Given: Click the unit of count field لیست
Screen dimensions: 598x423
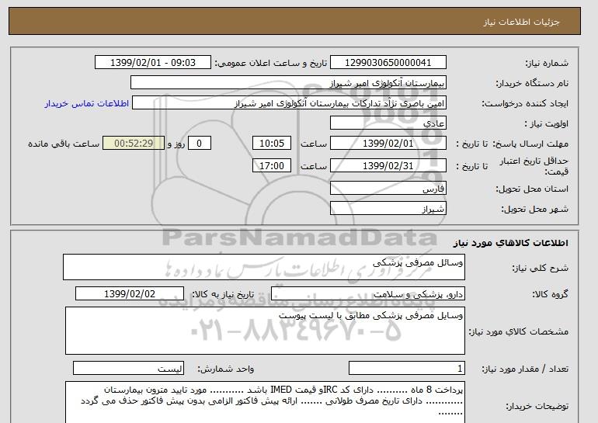Looking at the screenshot, I should [128, 368].
